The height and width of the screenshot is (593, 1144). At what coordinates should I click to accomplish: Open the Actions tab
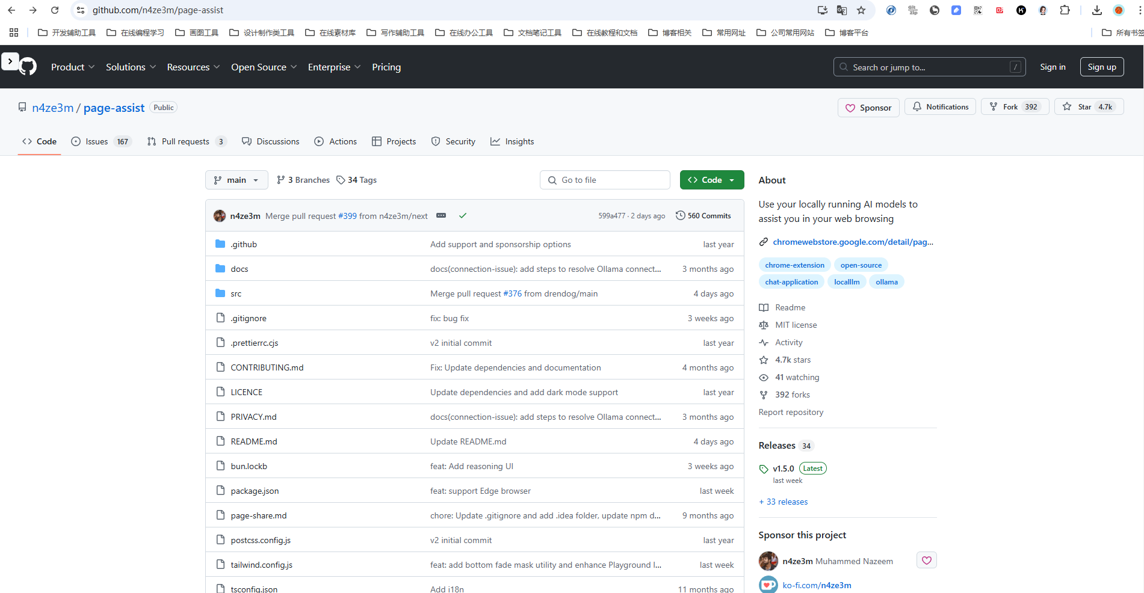336,141
